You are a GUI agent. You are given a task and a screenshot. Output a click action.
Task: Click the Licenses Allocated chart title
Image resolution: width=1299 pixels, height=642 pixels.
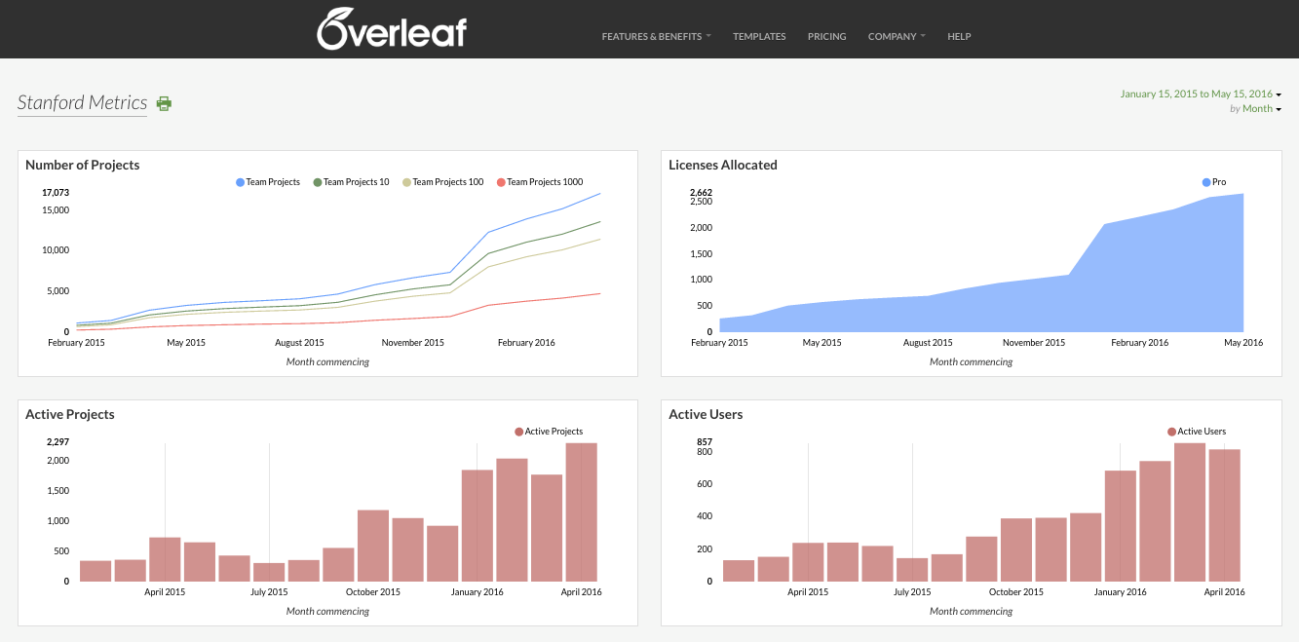click(723, 165)
